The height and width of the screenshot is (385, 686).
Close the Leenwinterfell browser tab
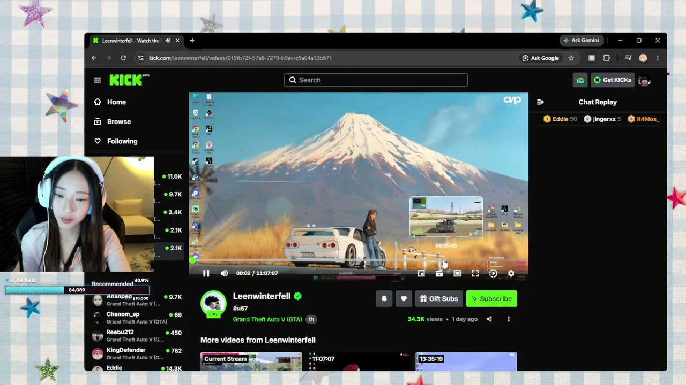177,41
